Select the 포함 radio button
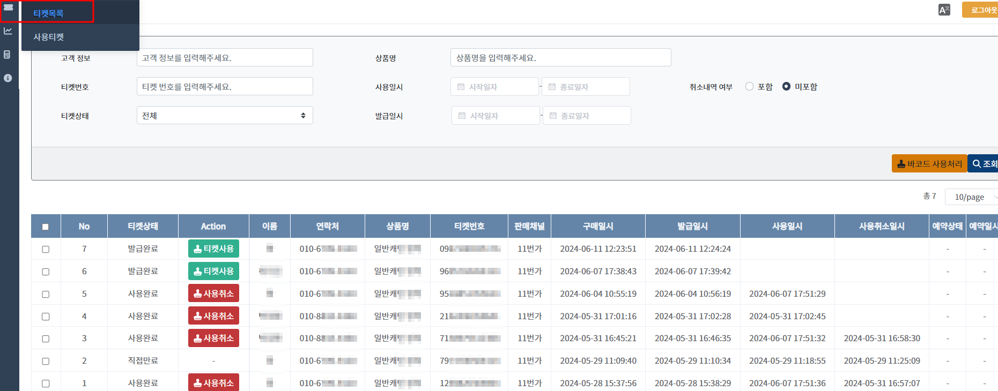998x391 pixels. pos(749,86)
